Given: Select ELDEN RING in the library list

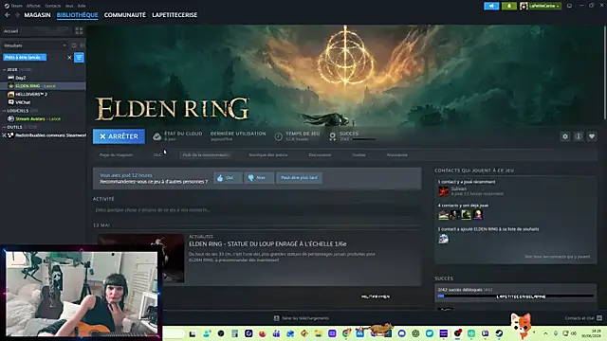Looking at the screenshot, I should [43, 86].
